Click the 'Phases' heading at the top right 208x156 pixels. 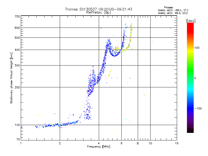(x=168, y=8)
